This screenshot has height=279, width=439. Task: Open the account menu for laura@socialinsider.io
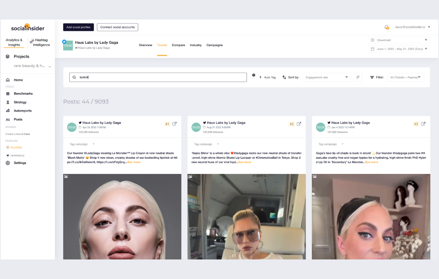[413, 27]
